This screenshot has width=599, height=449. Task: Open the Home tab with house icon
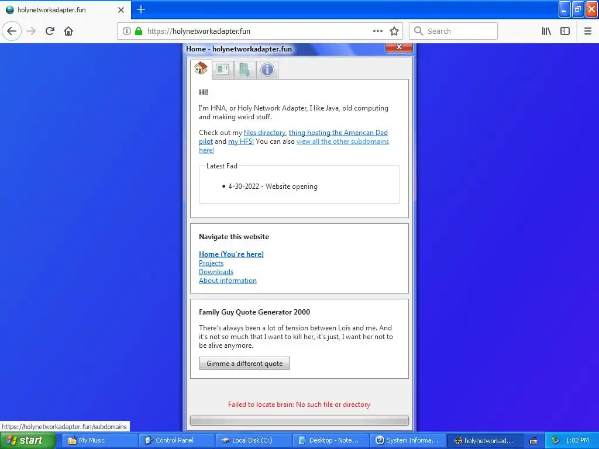point(201,69)
